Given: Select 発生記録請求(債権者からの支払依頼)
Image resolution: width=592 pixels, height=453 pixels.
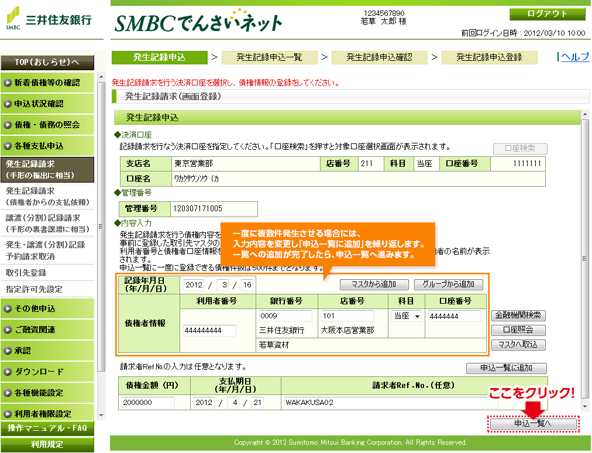Looking at the screenshot, I should pyautogui.click(x=47, y=197).
